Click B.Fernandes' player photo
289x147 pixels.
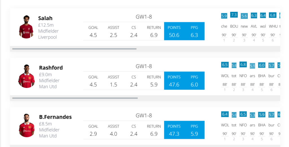pos(26,126)
